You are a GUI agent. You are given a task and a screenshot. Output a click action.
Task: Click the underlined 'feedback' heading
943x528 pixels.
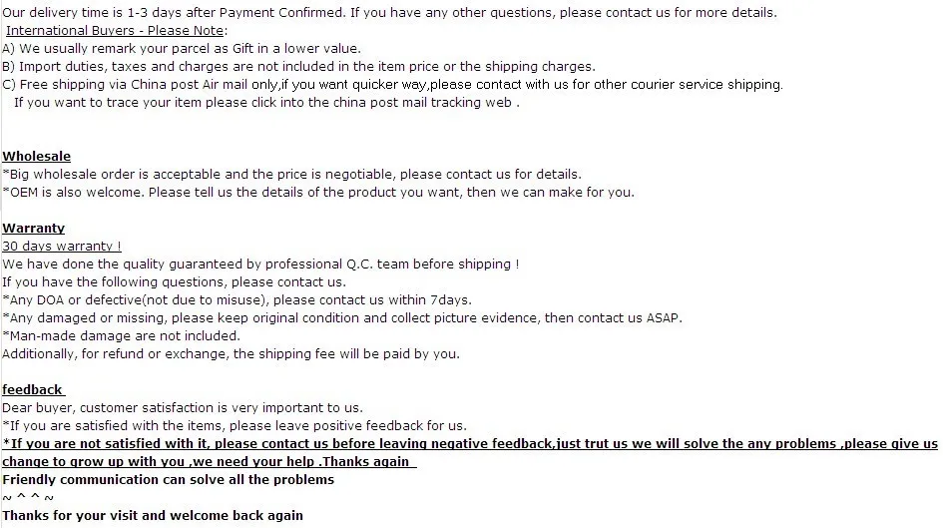pos(33,389)
